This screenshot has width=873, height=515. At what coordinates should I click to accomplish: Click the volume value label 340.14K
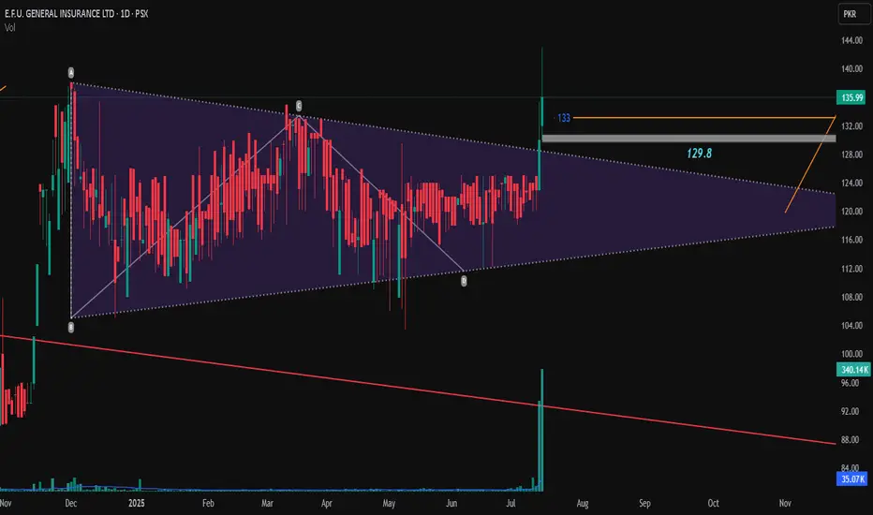(853, 370)
